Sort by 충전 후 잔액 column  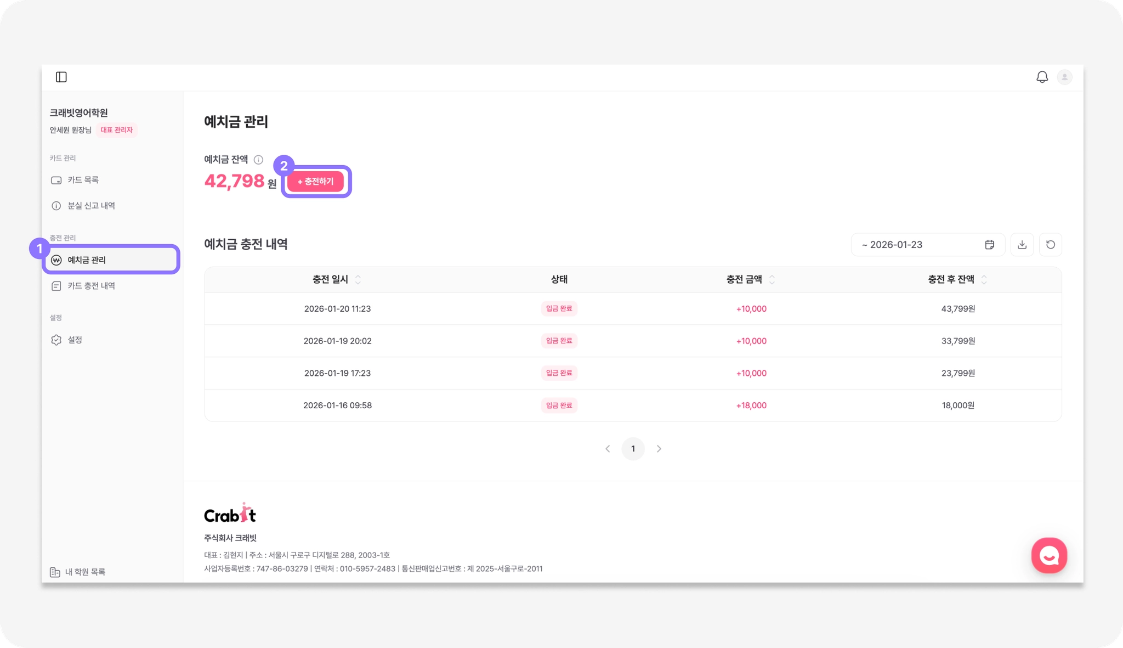coord(984,280)
